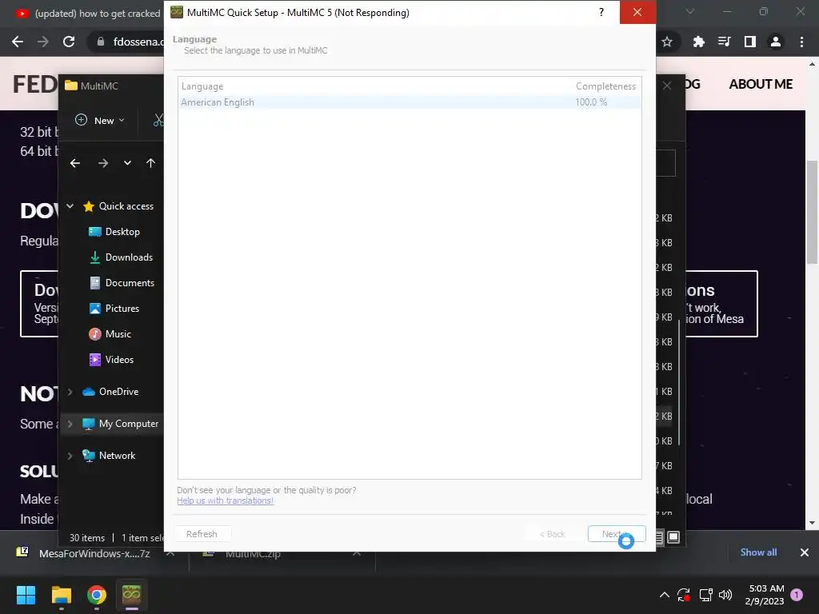Click the Next button in Quick Setup
Image resolution: width=819 pixels, height=614 pixels.
click(x=617, y=534)
